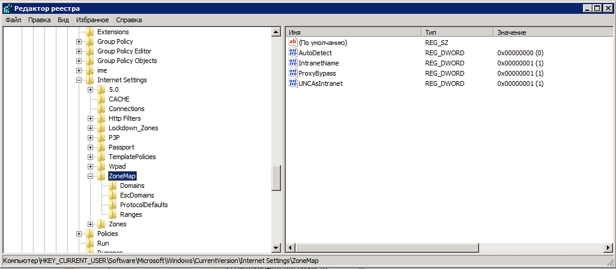Open the Вид menu
616x269 pixels.
pos(63,20)
